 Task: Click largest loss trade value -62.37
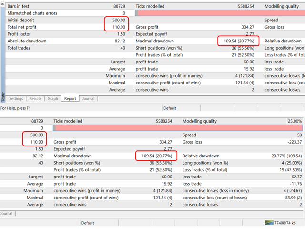[x=295, y=177]
